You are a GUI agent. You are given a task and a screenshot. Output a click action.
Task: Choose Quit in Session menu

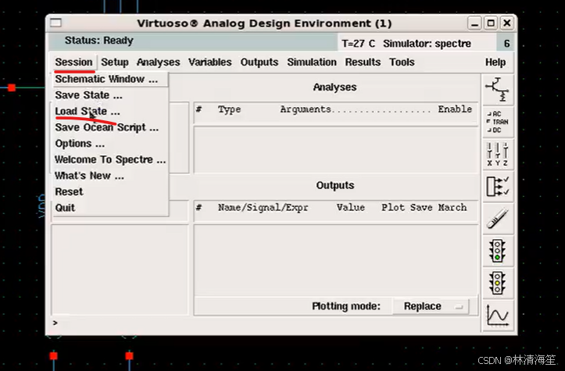point(110,208)
